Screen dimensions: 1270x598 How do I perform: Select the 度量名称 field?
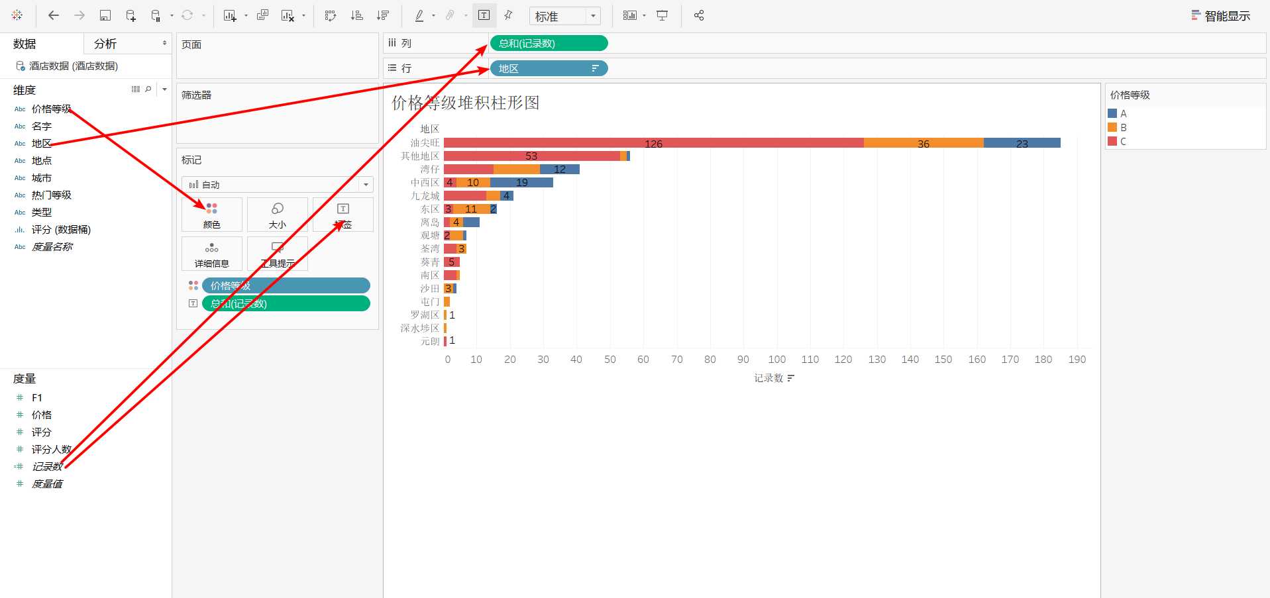[52, 246]
